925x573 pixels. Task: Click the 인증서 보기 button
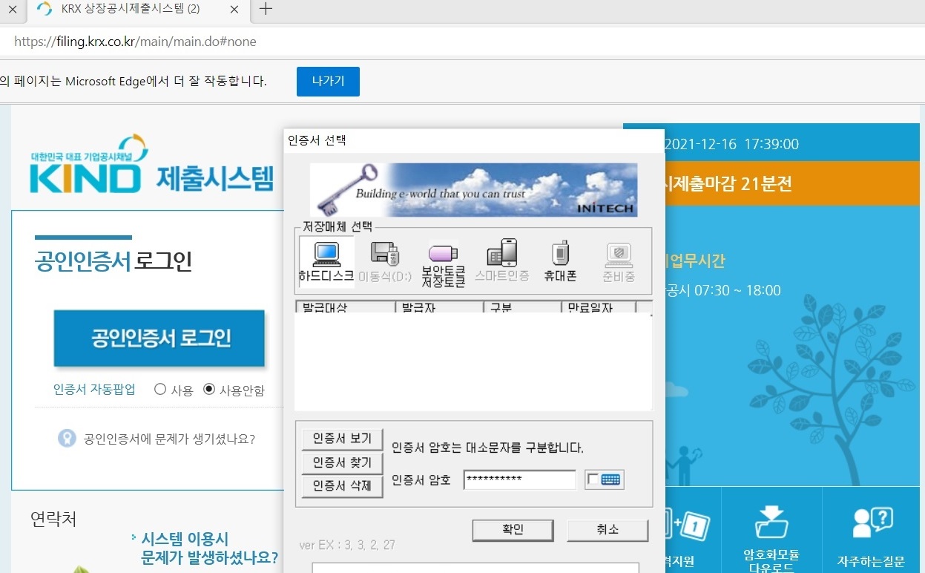[341, 439]
